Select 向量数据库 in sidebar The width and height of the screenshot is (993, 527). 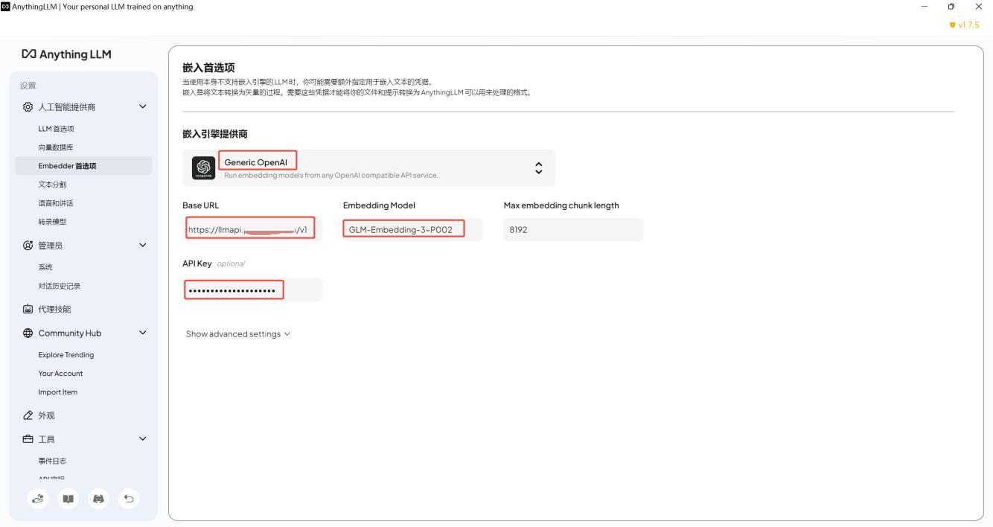pos(56,147)
